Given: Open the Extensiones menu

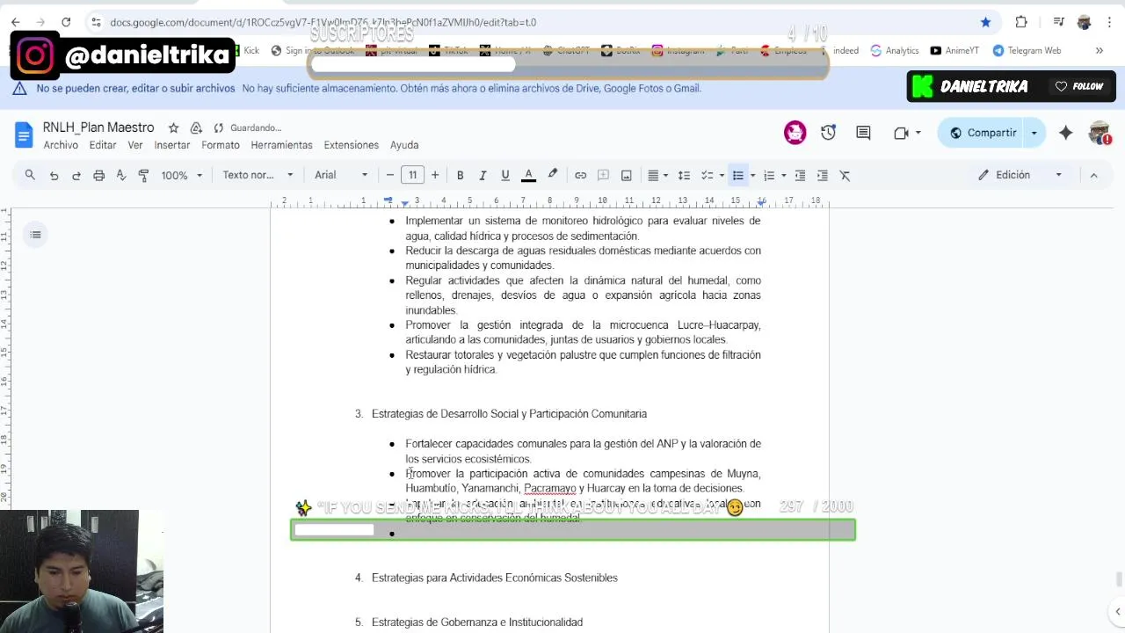Looking at the screenshot, I should click(352, 145).
